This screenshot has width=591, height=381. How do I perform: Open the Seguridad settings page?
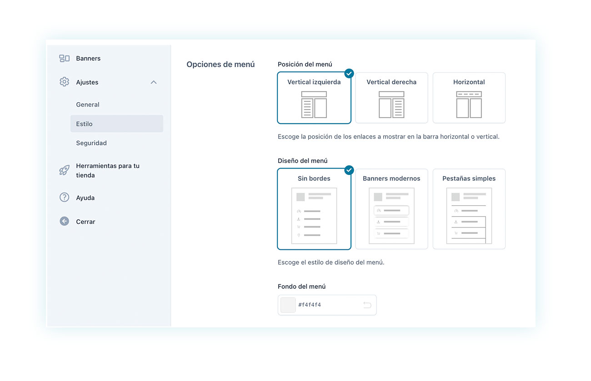click(91, 143)
